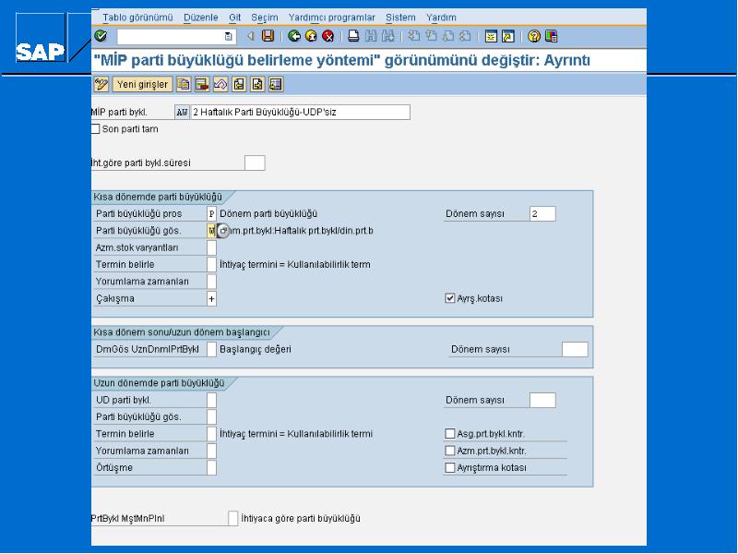
Task: Tick the 'Son parti tam' checkbox
Action: 96,129
